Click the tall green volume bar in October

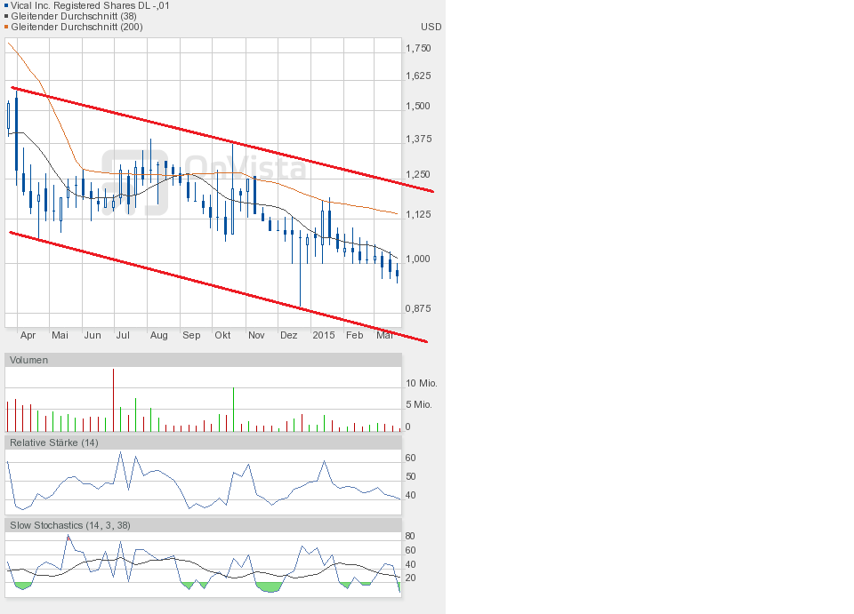click(x=233, y=410)
